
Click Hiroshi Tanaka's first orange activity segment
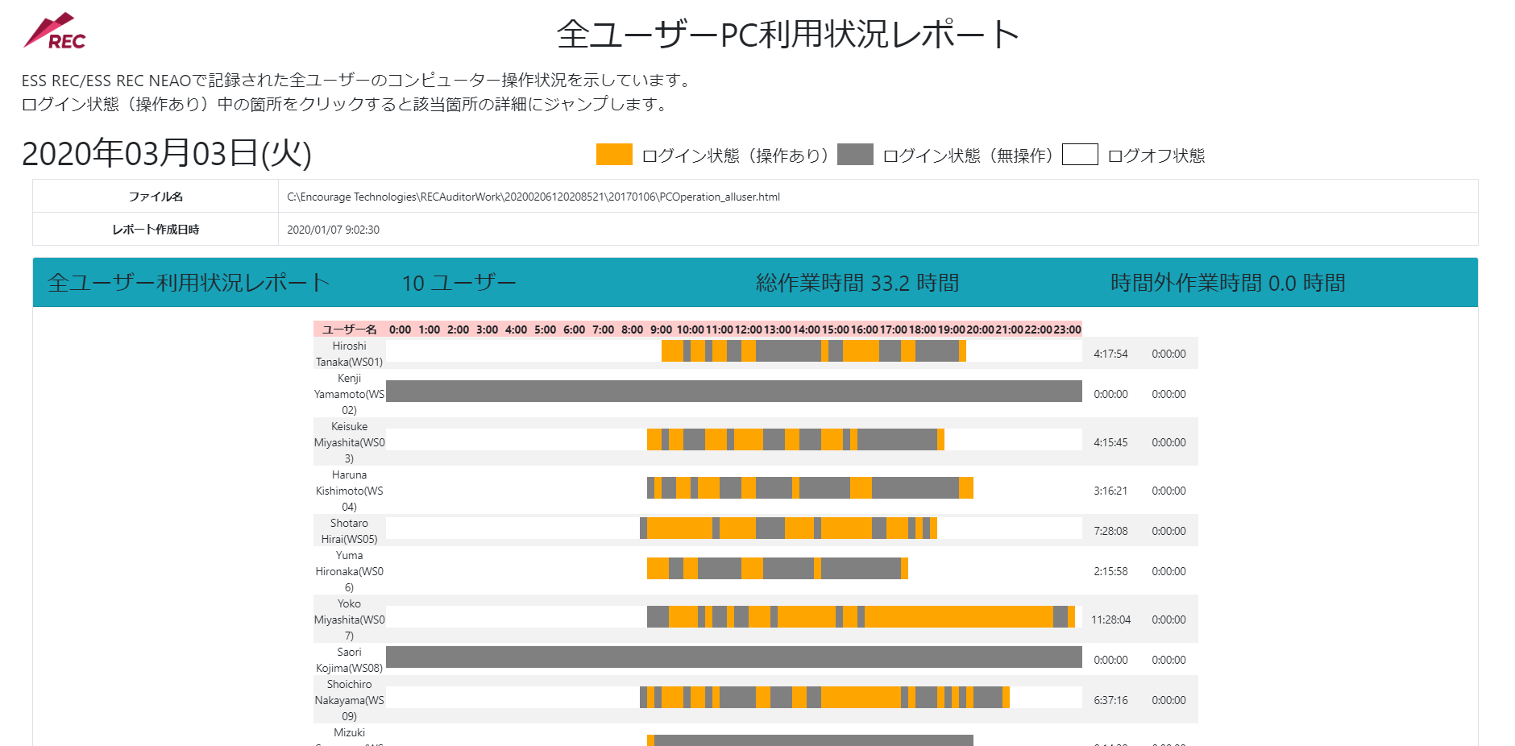672,350
